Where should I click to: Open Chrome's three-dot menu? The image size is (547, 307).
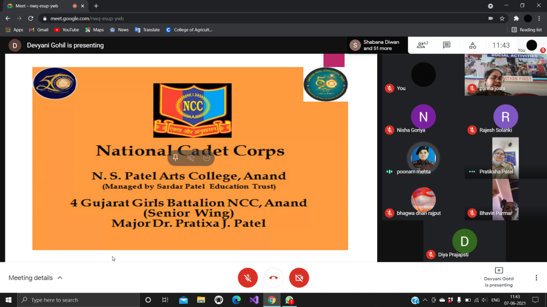(x=539, y=19)
